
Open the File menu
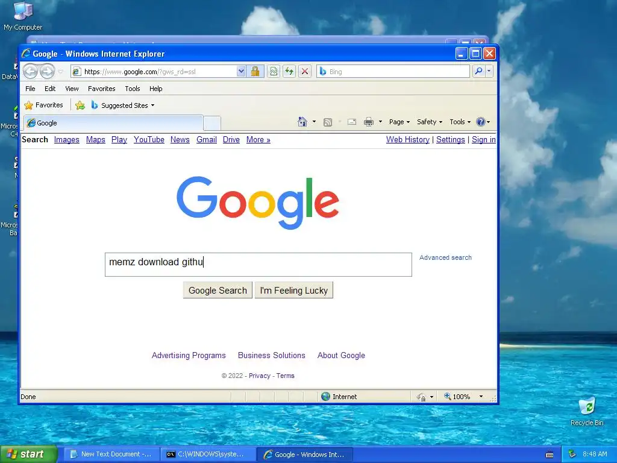[x=30, y=89]
